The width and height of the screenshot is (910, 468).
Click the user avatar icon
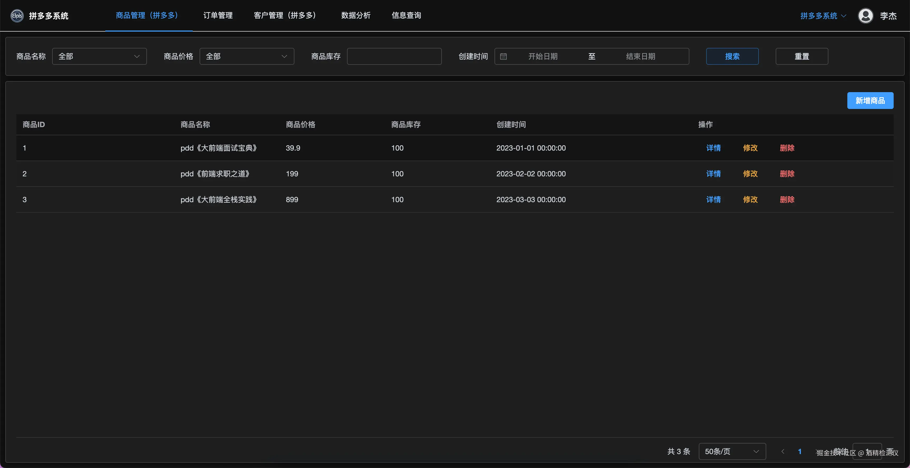[x=866, y=16]
